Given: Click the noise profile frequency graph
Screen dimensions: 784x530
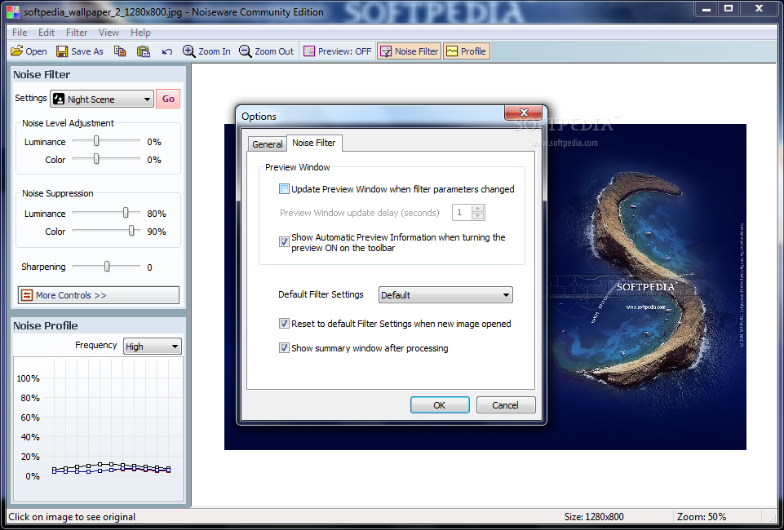Looking at the screenshot, I should (98, 429).
